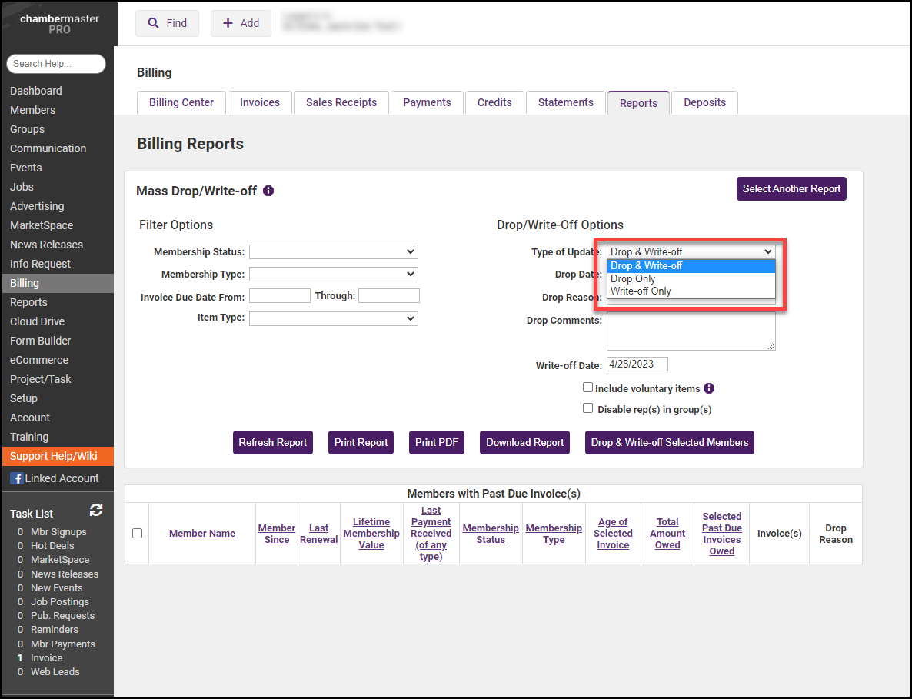Click the Write-off Date field
Viewport: 912px width, 699px height.
637,364
